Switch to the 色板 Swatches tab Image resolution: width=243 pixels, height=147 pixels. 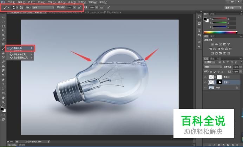212,14
